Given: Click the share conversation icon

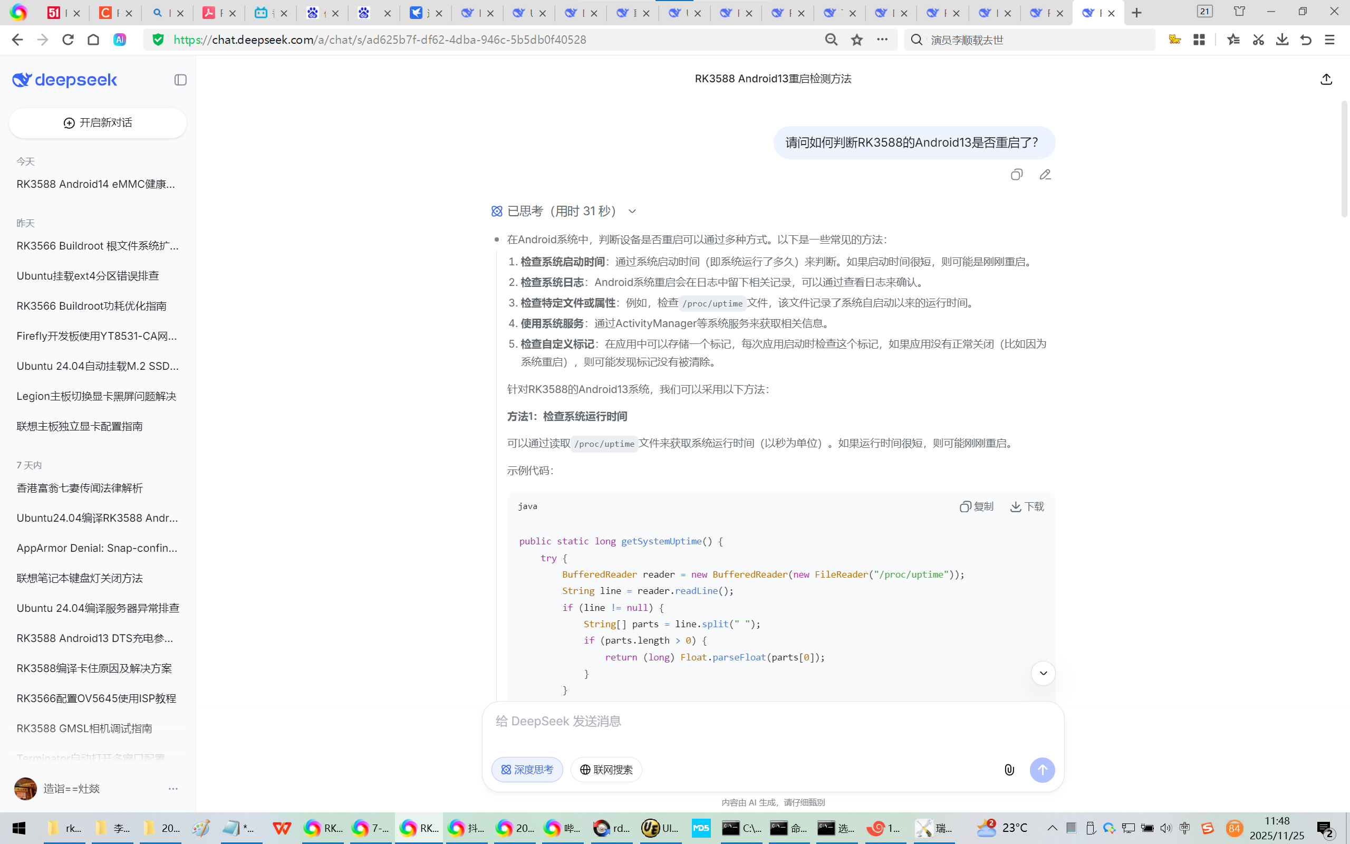Looking at the screenshot, I should (x=1326, y=79).
